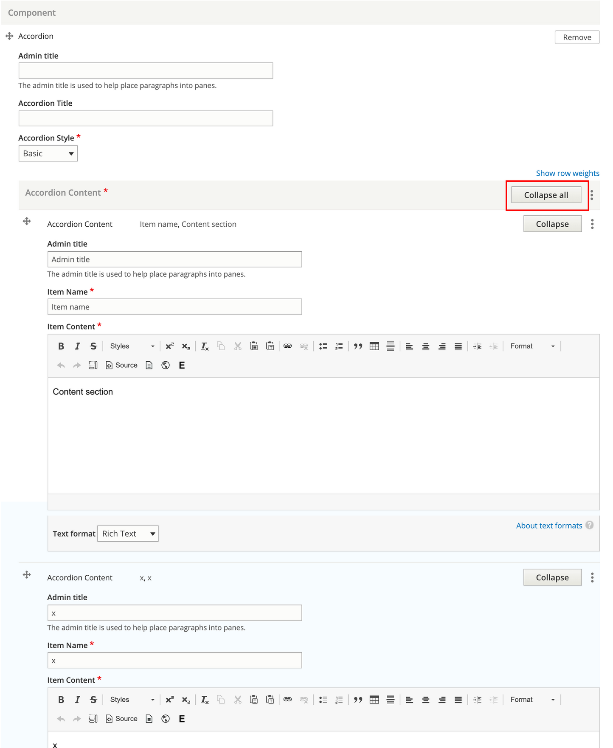Image resolution: width=613 pixels, height=748 pixels.
Task: Open the Rich Text text format dropdown
Action: click(x=128, y=534)
